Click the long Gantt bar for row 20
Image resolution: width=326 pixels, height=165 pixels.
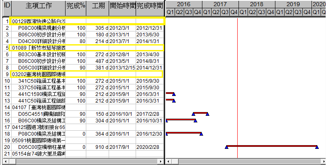(272, 146)
